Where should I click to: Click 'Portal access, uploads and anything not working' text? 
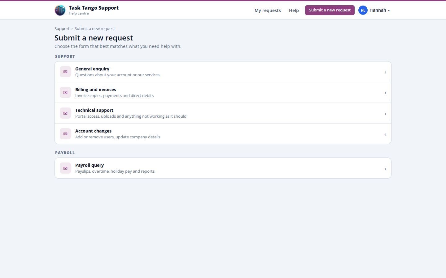tap(131, 116)
